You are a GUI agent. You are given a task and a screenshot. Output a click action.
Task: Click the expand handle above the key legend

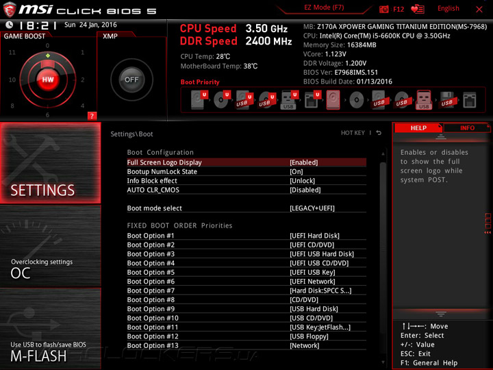click(x=441, y=314)
